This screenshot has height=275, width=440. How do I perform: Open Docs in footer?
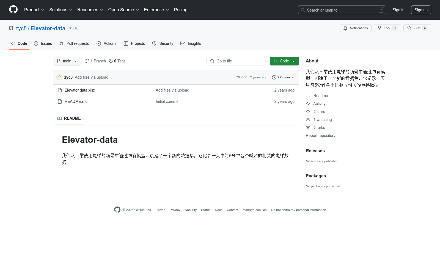click(219, 210)
